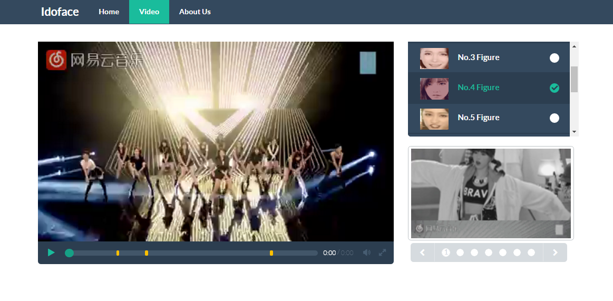Open No.5 Figure face thumbnail
The height and width of the screenshot is (301, 613).
click(x=434, y=119)
